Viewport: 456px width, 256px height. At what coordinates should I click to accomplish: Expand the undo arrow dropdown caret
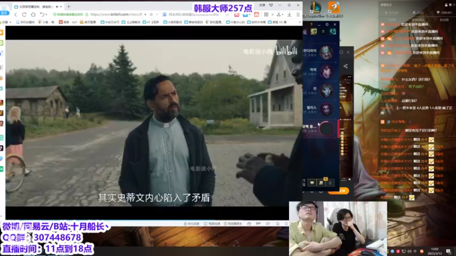pyautogui.click(x=47, y=15)
